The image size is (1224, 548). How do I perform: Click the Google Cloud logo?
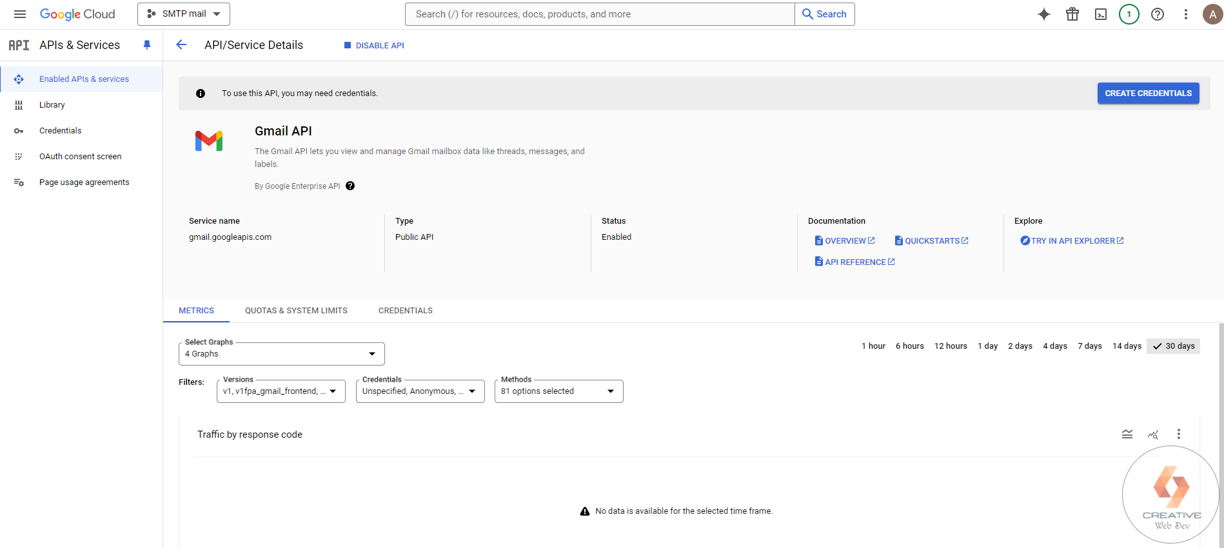point(77,14)
